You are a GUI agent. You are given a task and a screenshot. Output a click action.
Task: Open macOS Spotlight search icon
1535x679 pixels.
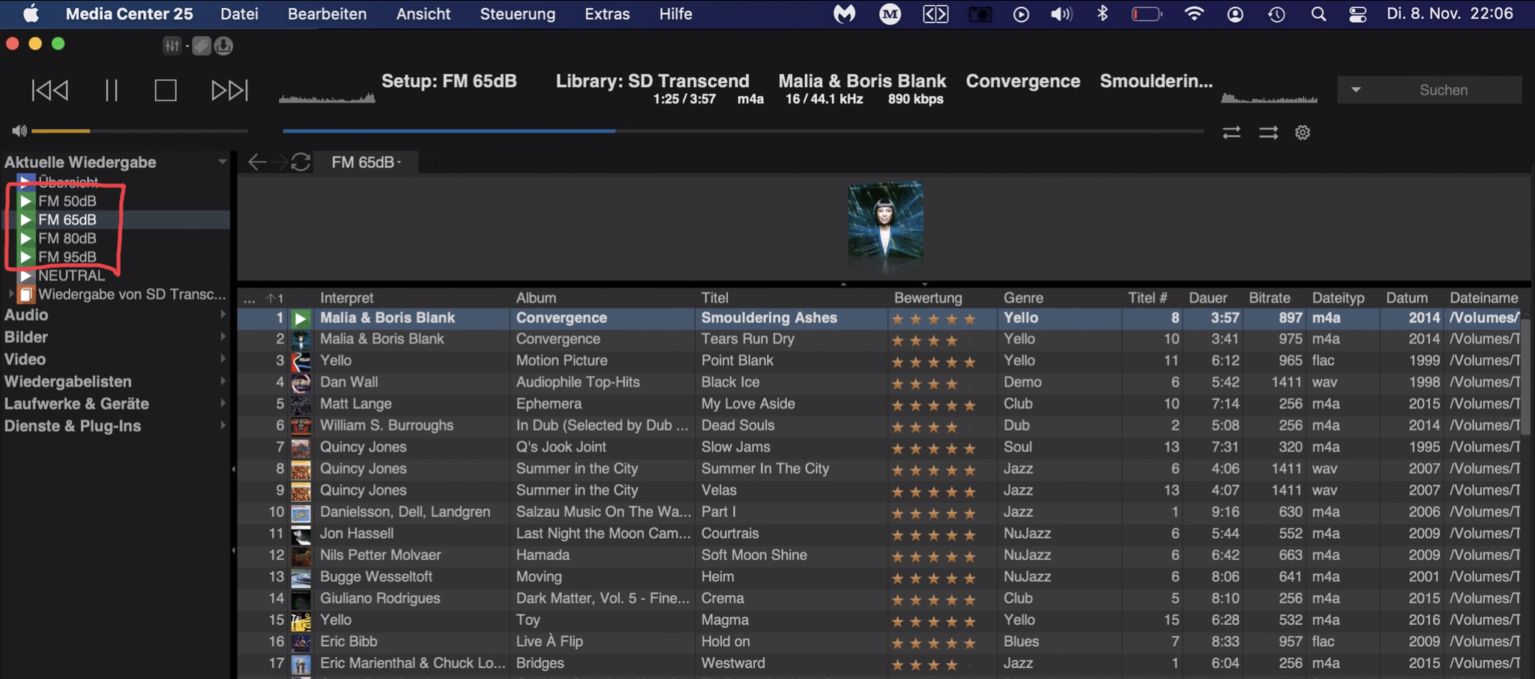(x=1318, y=14)
